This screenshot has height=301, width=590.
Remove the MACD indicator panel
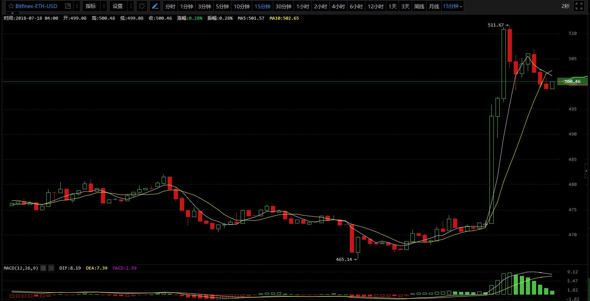[x=51, y=268]
